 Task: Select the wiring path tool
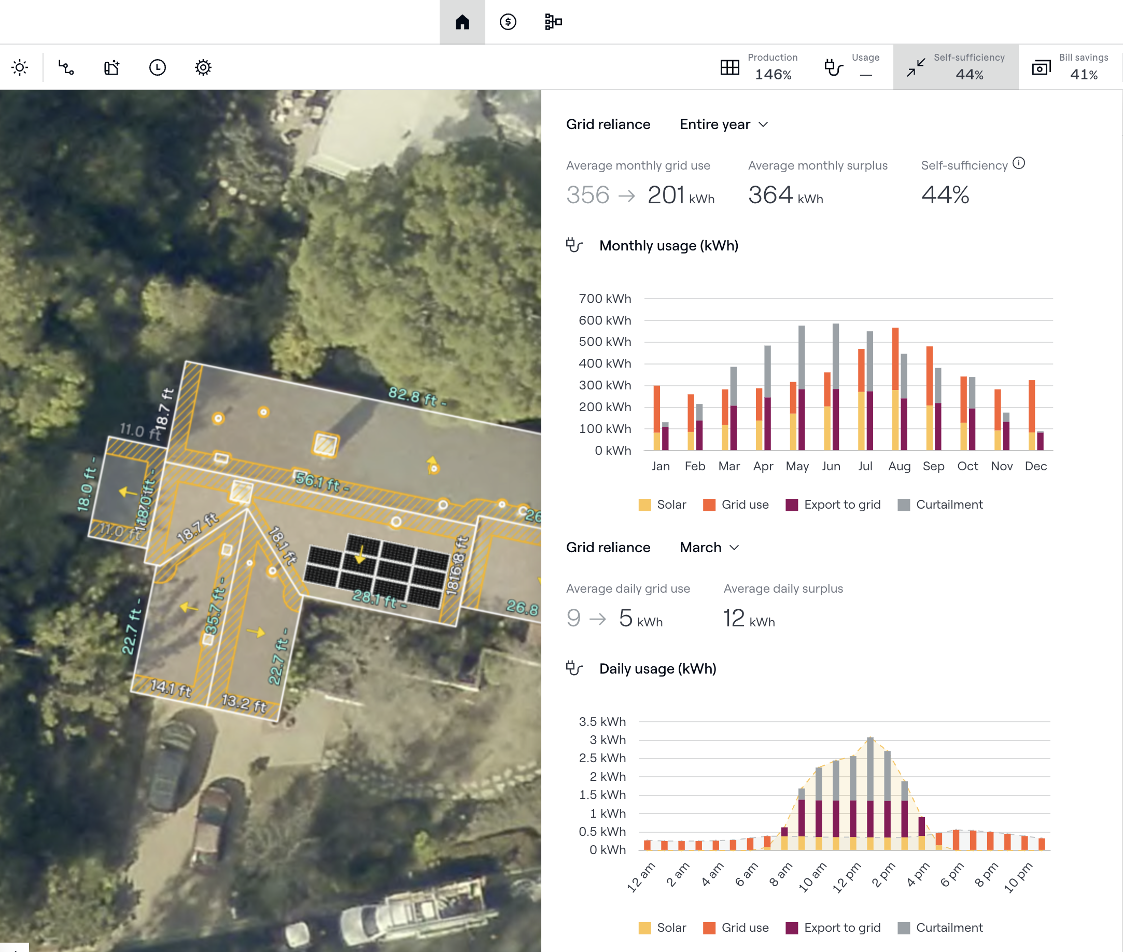[66, 67]
